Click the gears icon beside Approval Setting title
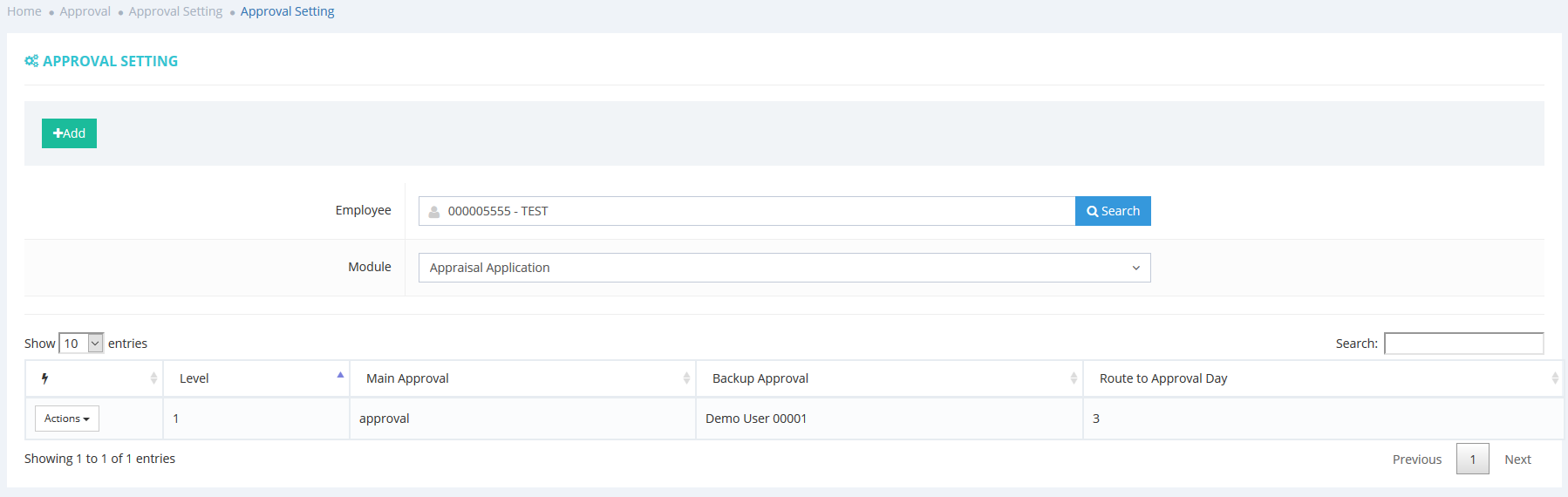 [x=31, y=61]
